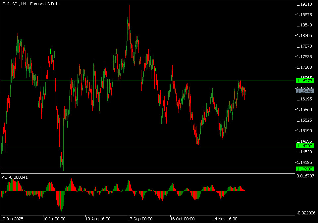Viewport: 318px width, 223px height.
Task: Click the 18 Aug 16:00 time label
Action: tap(97, 219)
